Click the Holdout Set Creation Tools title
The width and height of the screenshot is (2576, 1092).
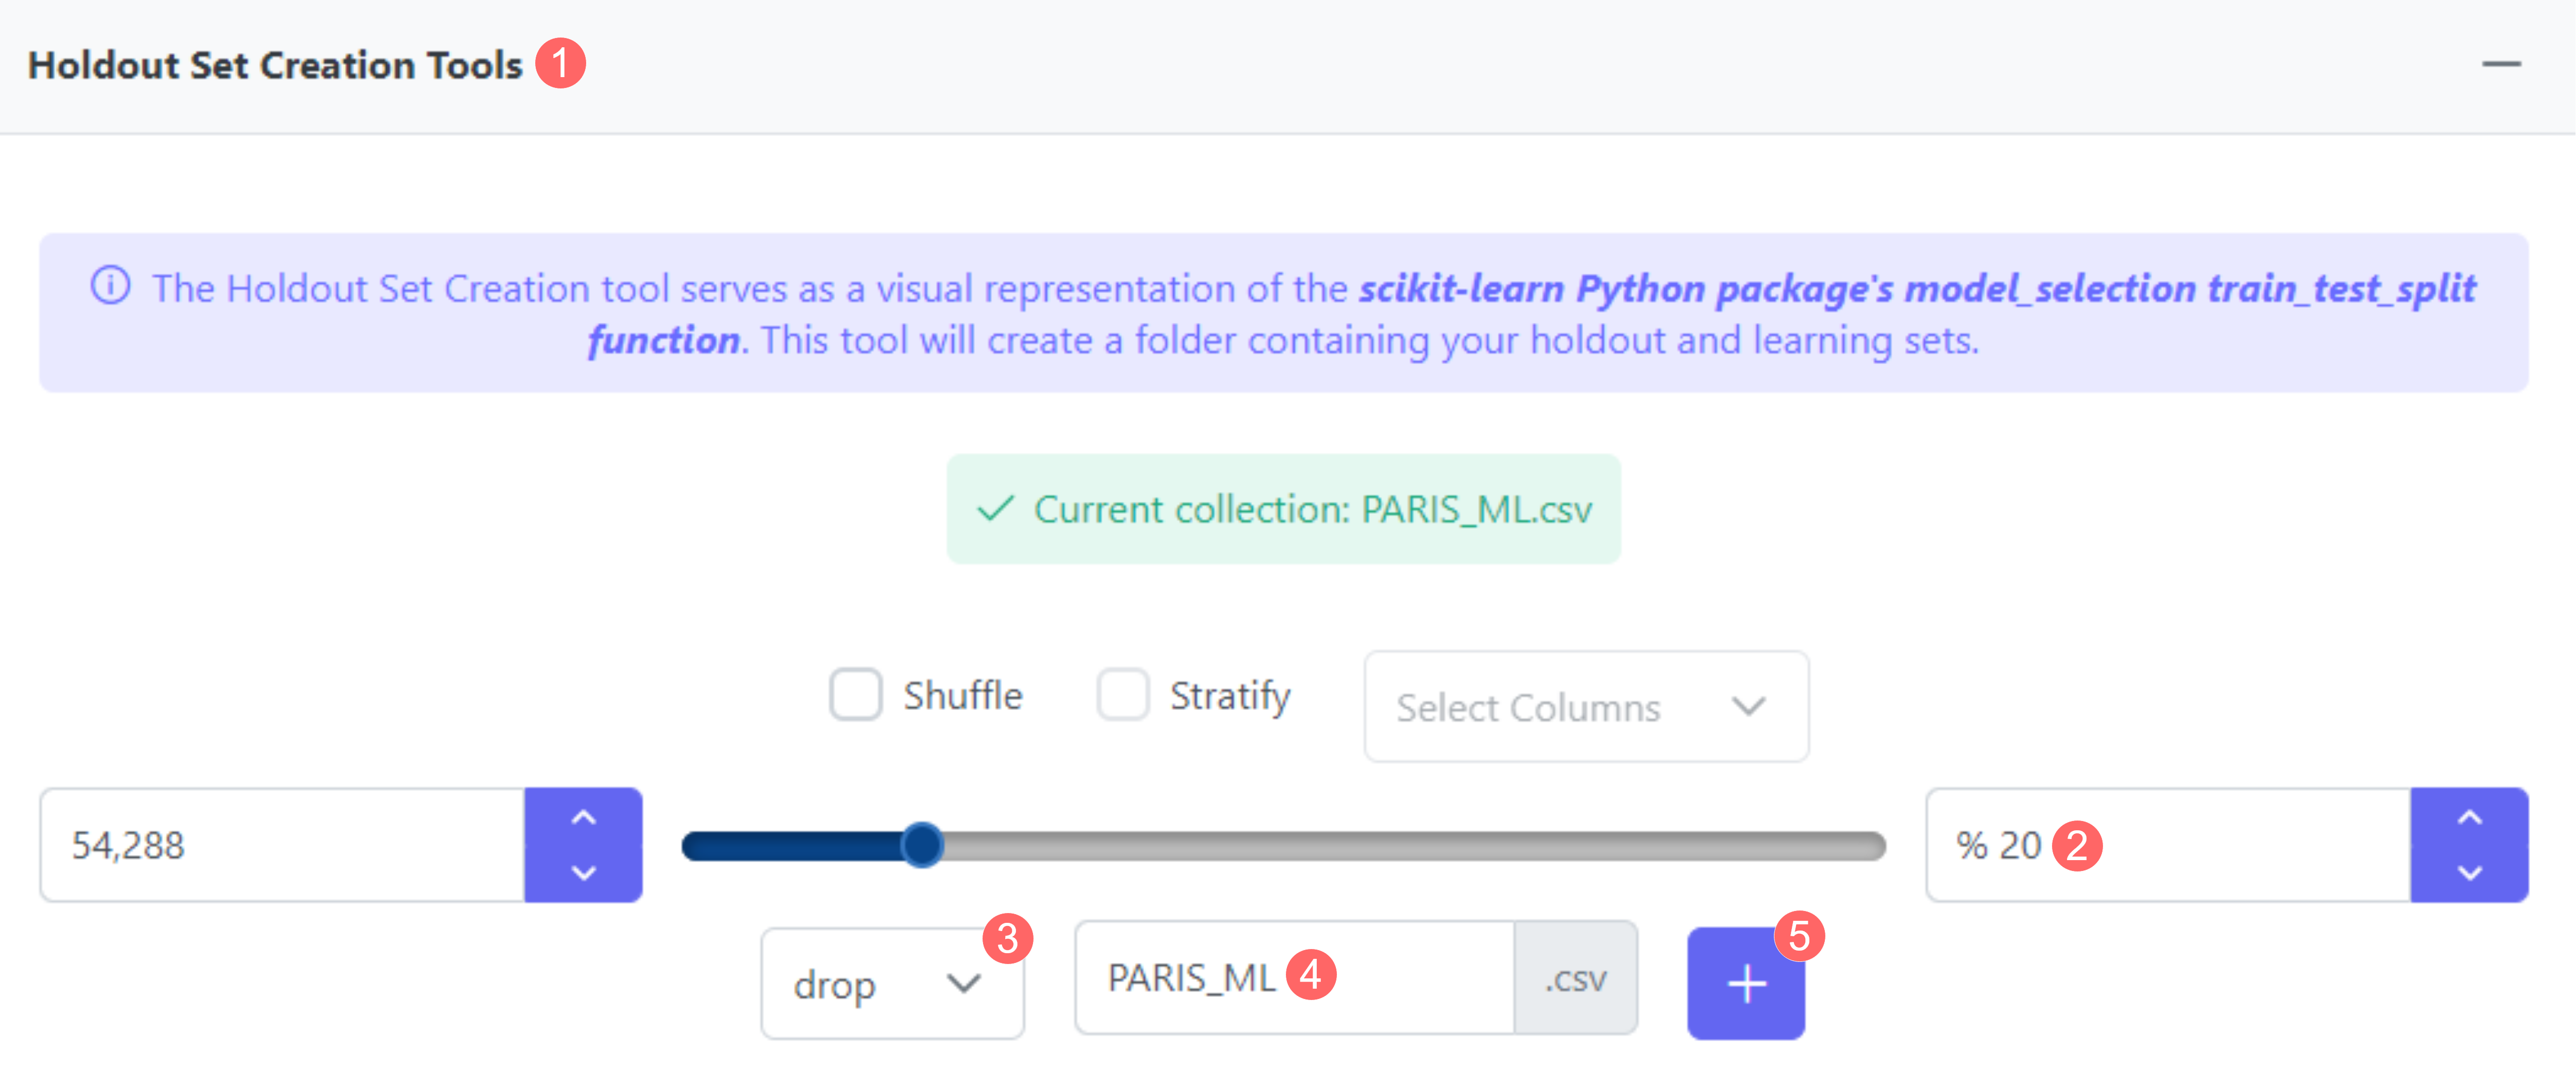point(275,65)
